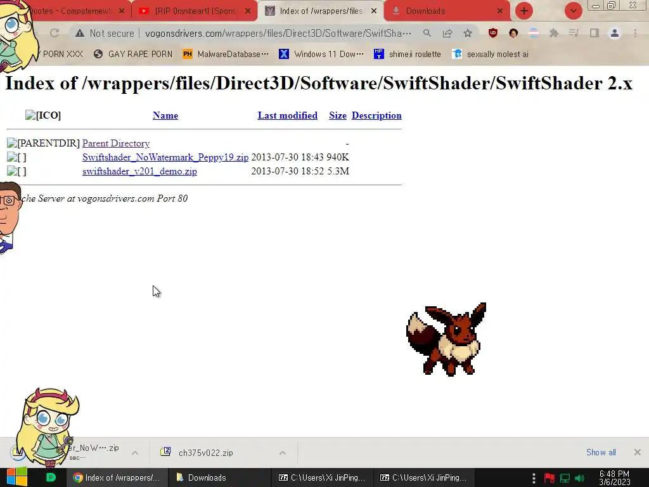Sort listing by Description column
The height and width of the screenshot is (487, 649).
click(376, 115)
